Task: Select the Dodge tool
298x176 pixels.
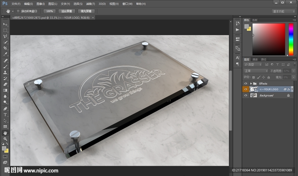Action: [x=5, y=102]
